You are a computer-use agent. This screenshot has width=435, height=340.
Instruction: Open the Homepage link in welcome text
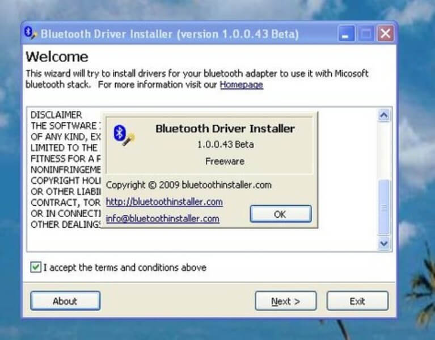[x=241, y=85]
